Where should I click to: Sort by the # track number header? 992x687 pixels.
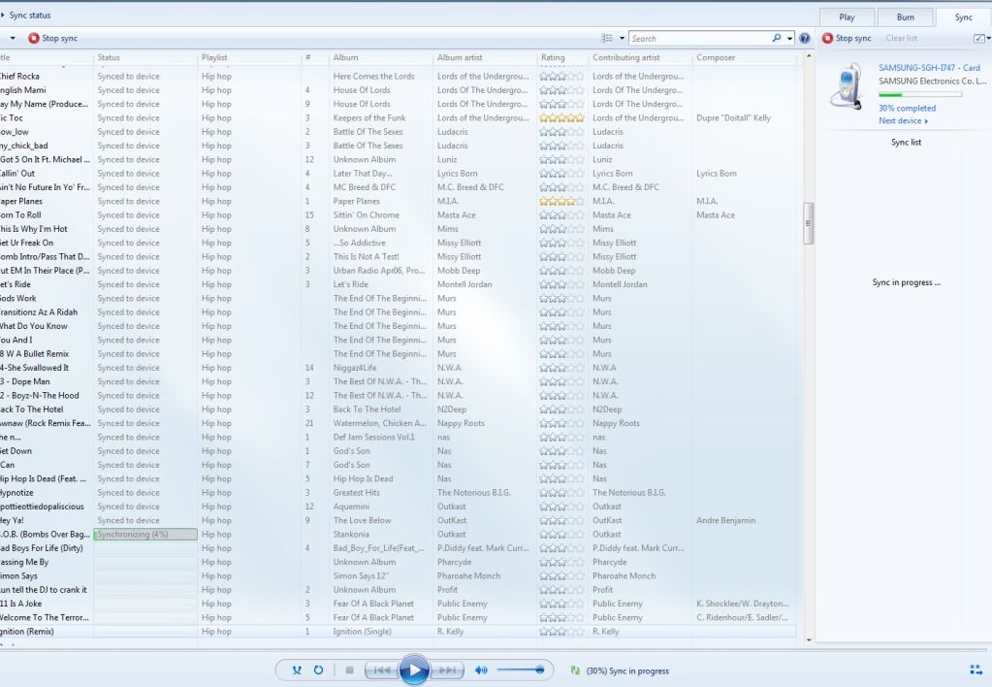(x=315, y=57)
